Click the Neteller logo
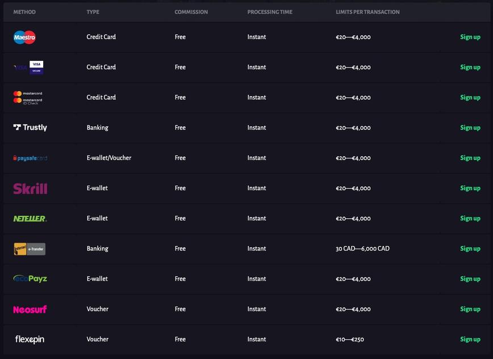Image resolution: width=493 pixels, height=359 pixels. coord(30,219)
